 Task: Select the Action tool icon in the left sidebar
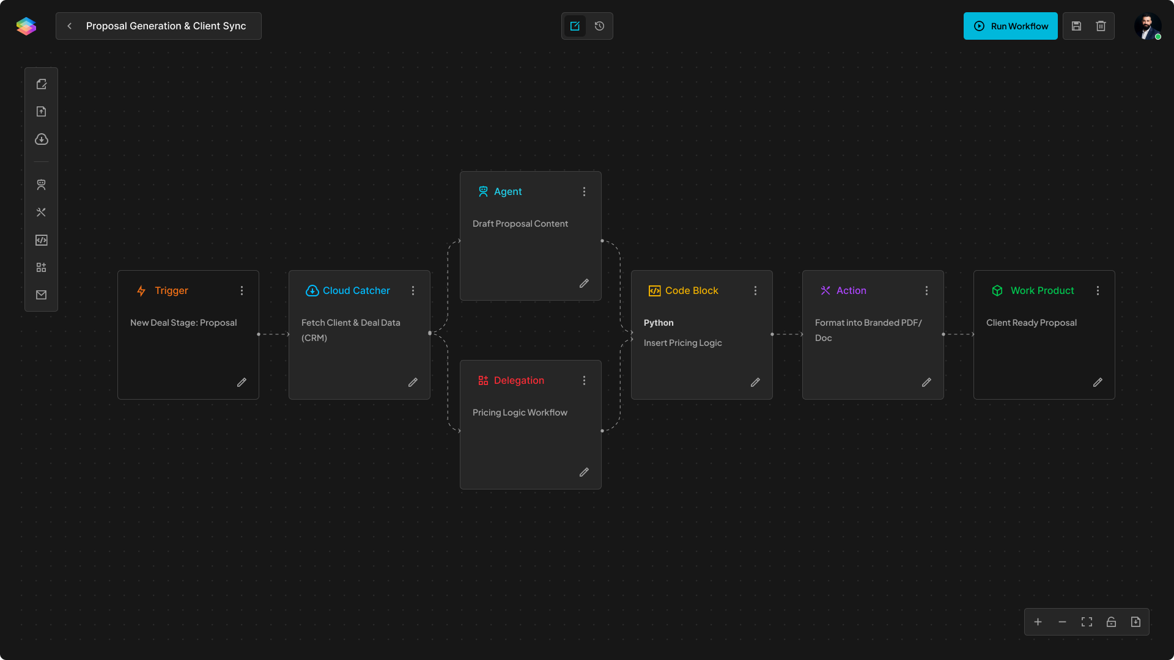[41, 212]
